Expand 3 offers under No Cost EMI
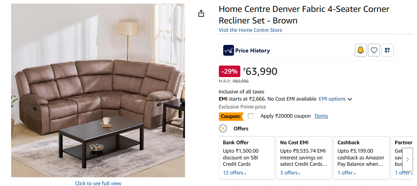This screenshot has height=186, width=417. point(291,173)
